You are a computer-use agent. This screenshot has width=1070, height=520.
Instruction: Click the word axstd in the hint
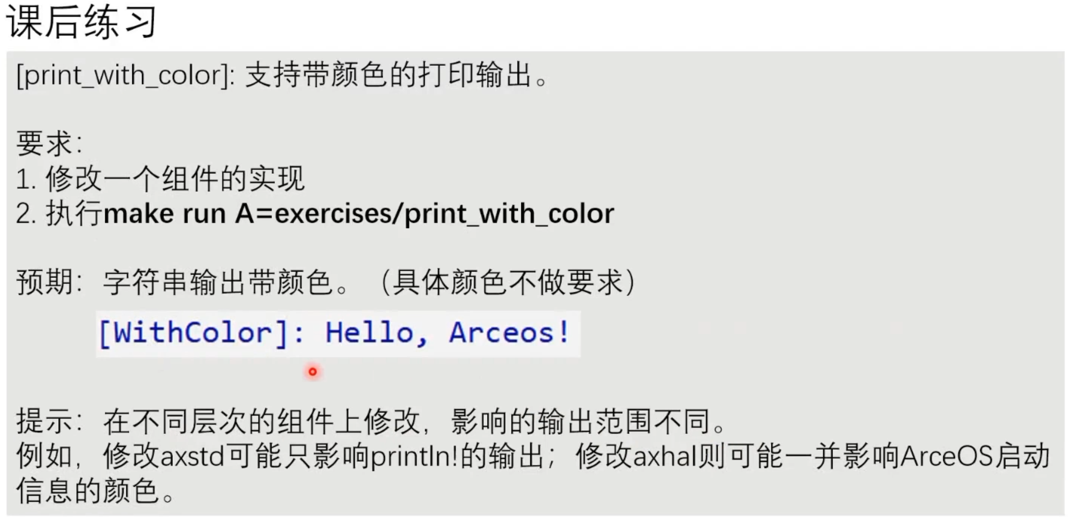192,457
